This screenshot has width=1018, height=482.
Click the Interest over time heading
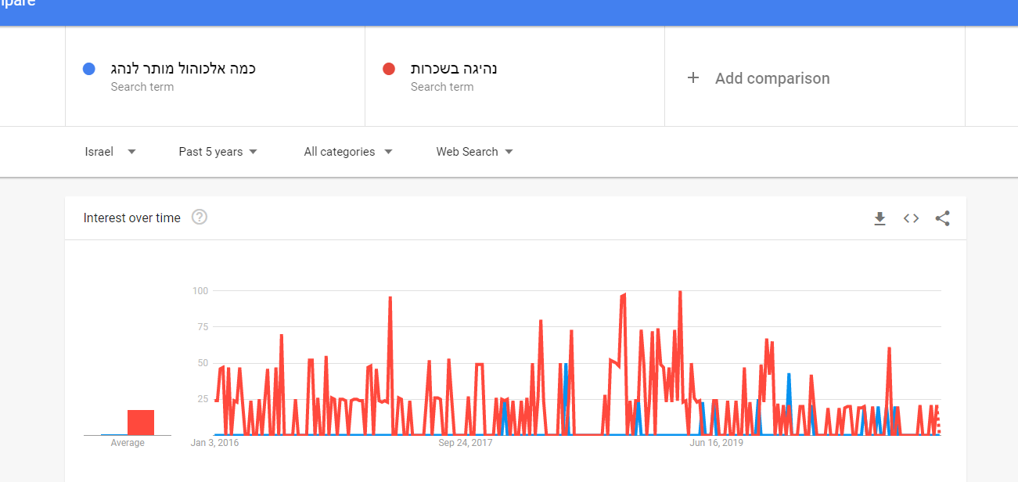point(132,218)
